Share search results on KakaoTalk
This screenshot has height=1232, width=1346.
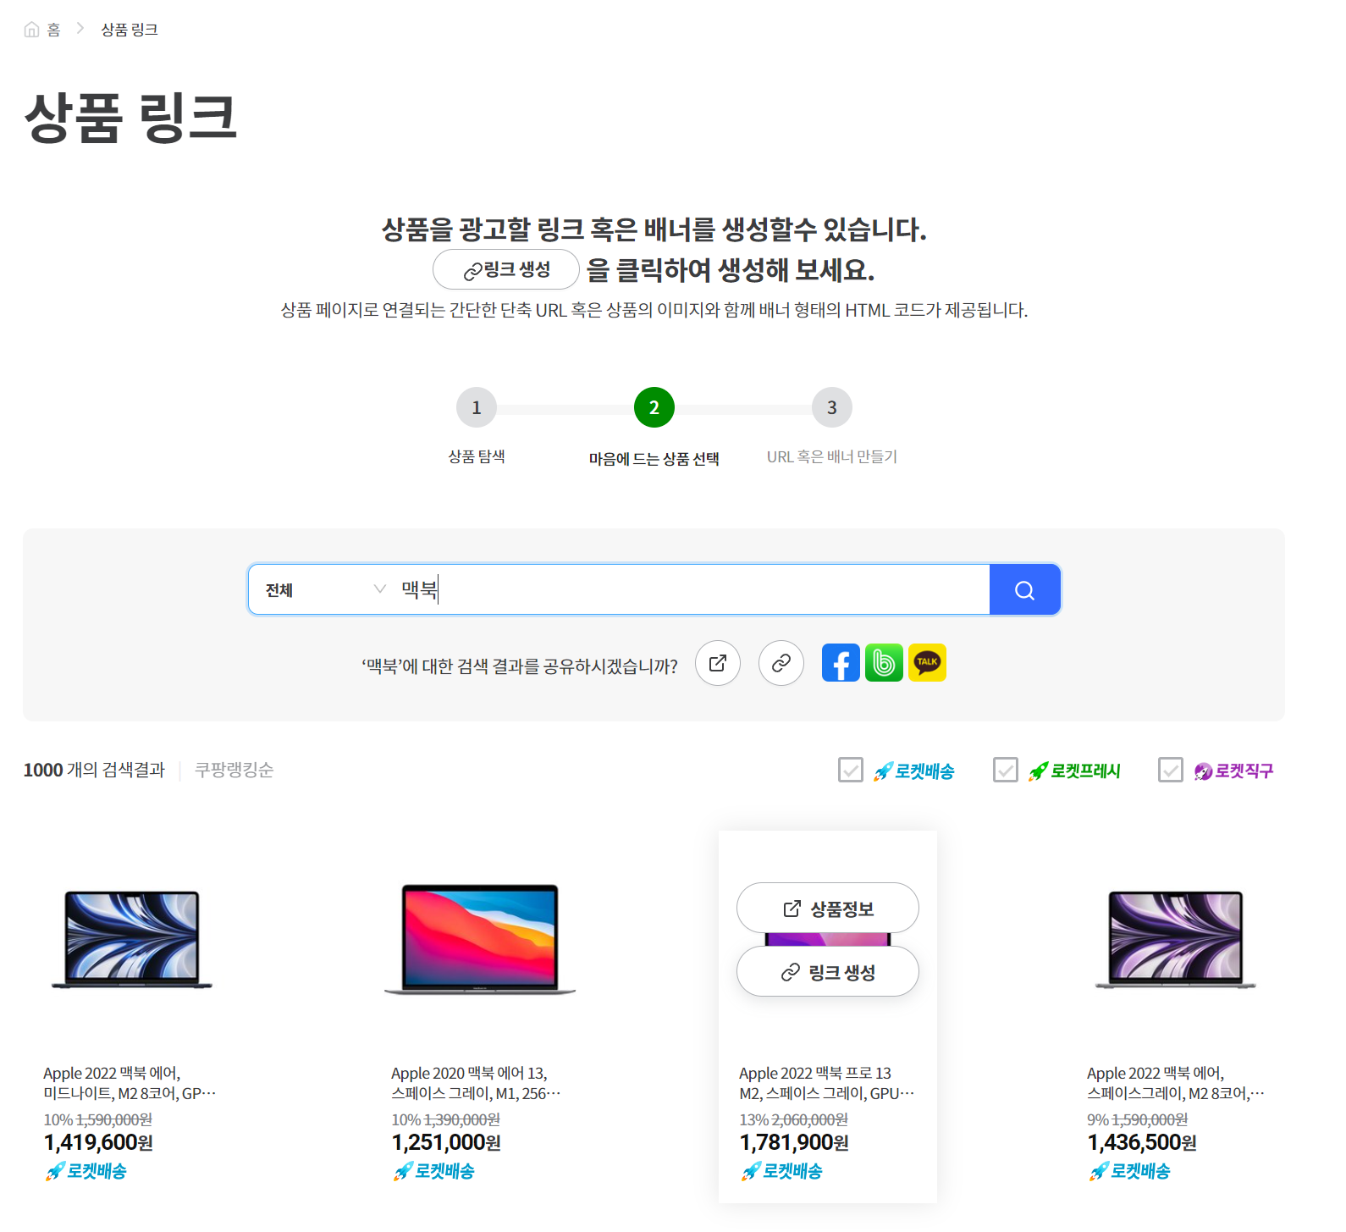pos(927,662)
